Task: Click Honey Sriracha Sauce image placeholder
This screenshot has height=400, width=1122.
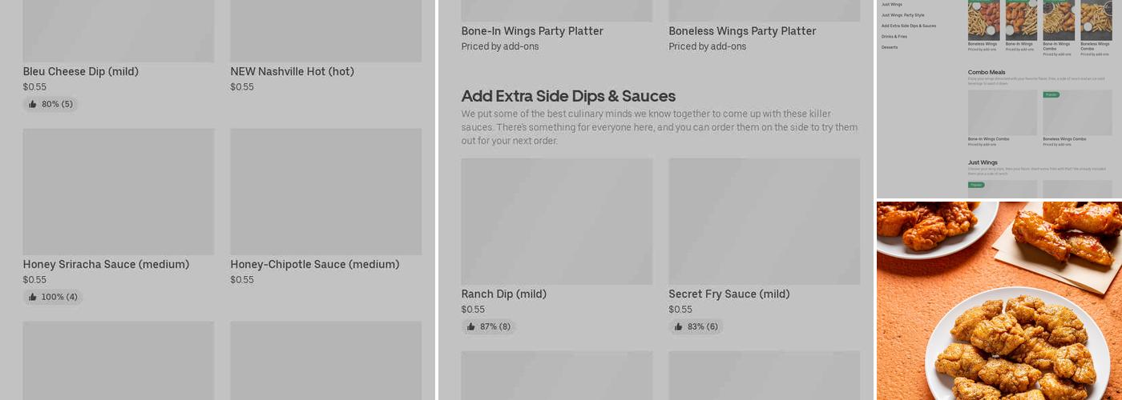Action: click(119, 192)
